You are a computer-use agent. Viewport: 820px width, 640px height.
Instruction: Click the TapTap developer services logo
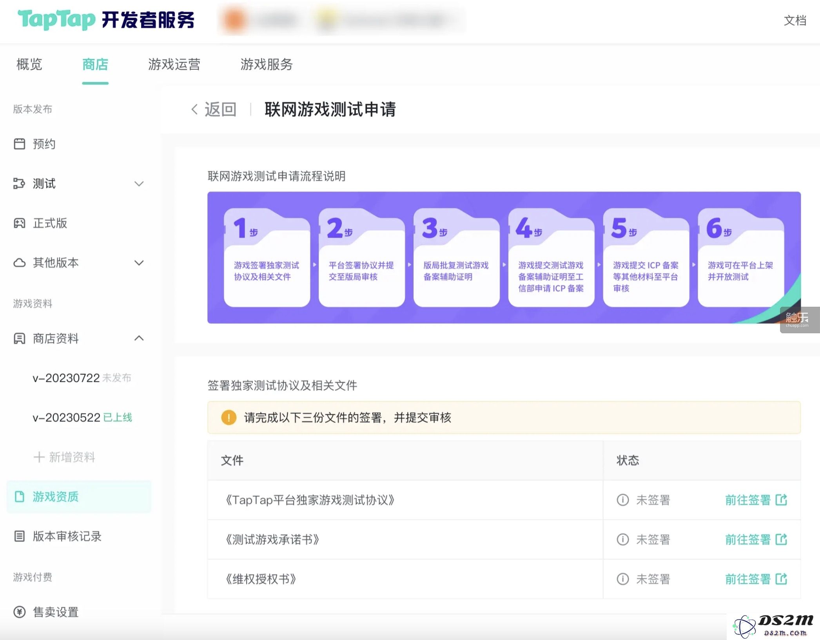(x=106, y=20)
